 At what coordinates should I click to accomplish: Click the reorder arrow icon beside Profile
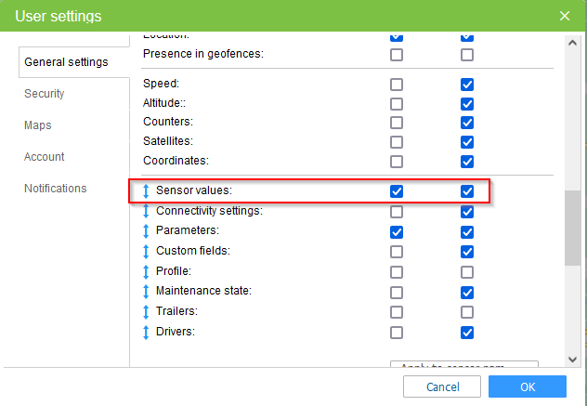pyautogui.click(x=146, y=271)
